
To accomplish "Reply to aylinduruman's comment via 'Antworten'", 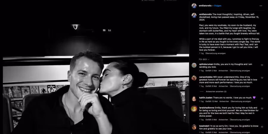I will [x=223, y=71].
